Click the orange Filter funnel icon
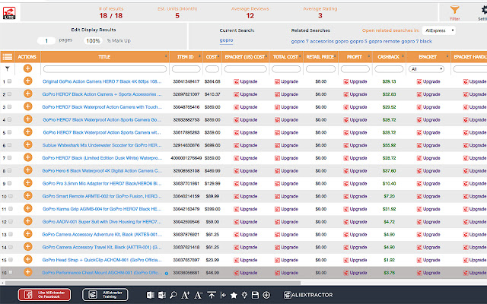The width and height of the screenshot is (487, 304). [455, 8]
